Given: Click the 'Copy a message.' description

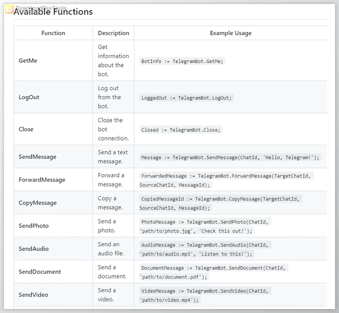Looking at the screenshot, I should (x=110, y=203).
